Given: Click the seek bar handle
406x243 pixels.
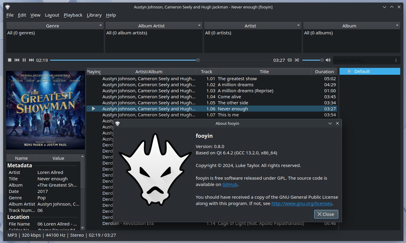Looking at the screenshot, I should pyautogui.click(x=198, y=60).
